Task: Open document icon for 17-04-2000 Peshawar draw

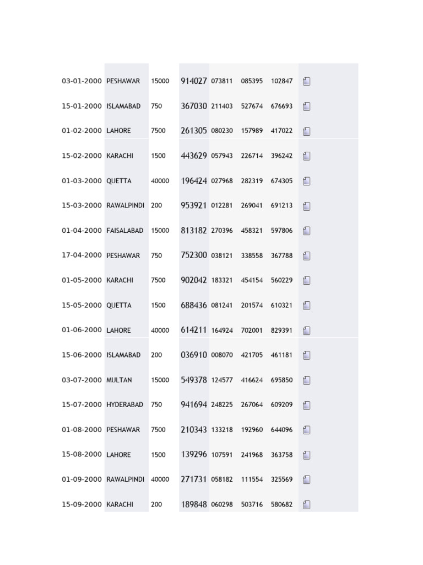Action: (x=306, y=256)
